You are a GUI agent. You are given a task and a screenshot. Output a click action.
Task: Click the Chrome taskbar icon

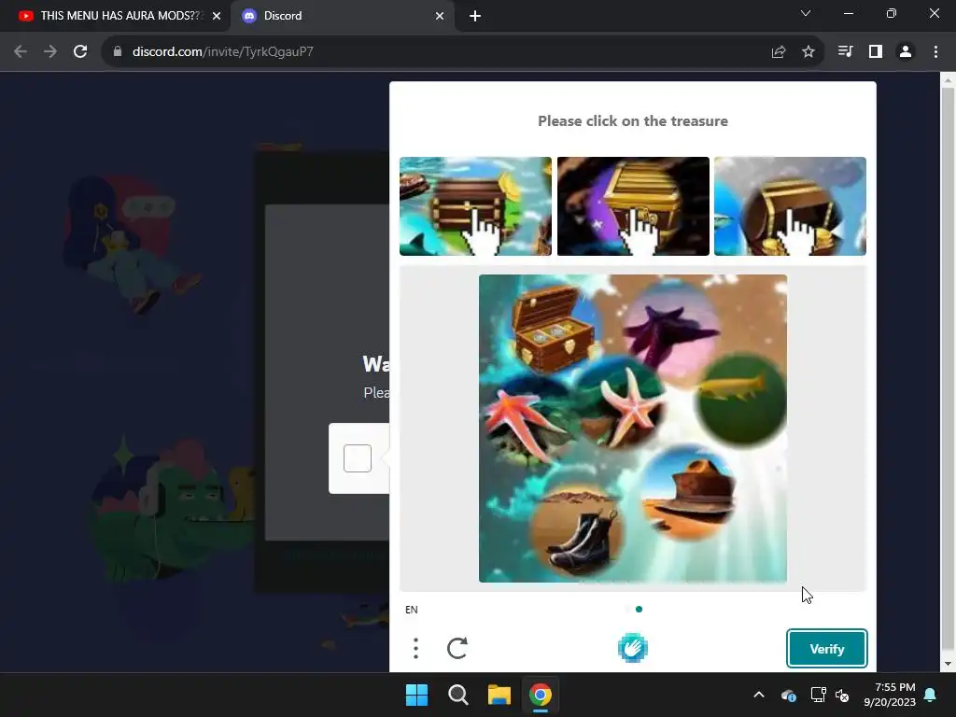click(x=541, y=695)
